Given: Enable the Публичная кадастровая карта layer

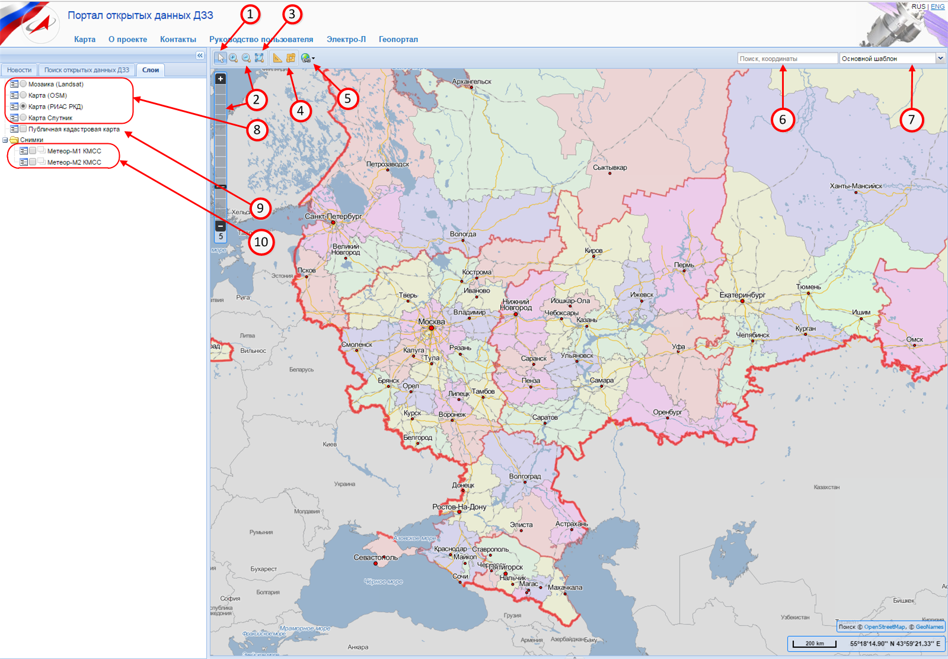Looking at the screenshot, I should pyautogui.click(x=24, y=129).
